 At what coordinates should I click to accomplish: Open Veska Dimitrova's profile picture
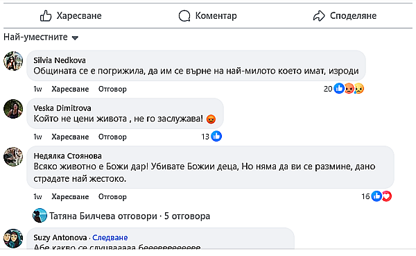(13, 109)
